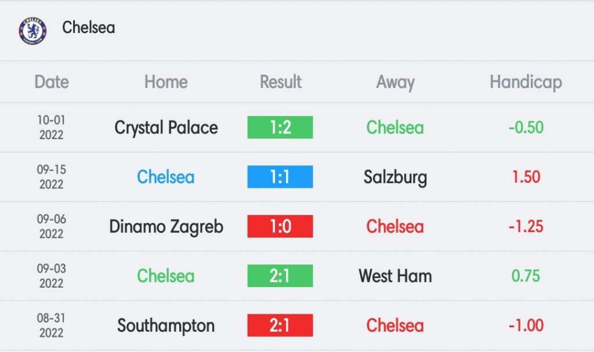Open the Crystal Palace team link
Image resolution: width=594 pixels, height=352 pixels.
tap(166, 128)
